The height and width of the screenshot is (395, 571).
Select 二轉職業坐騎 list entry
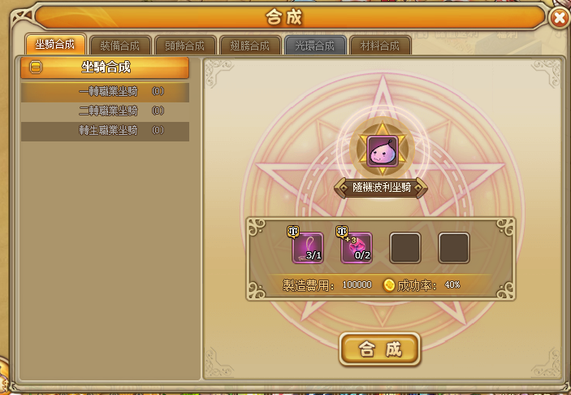tap(105, 111)
